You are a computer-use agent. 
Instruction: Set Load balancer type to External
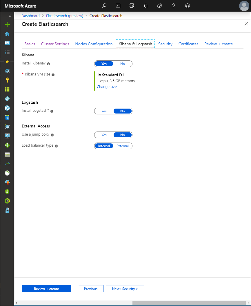[122, 146]
